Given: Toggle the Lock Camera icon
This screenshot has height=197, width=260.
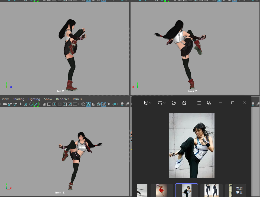Looking at the screenshot, I should coord(10,104).
